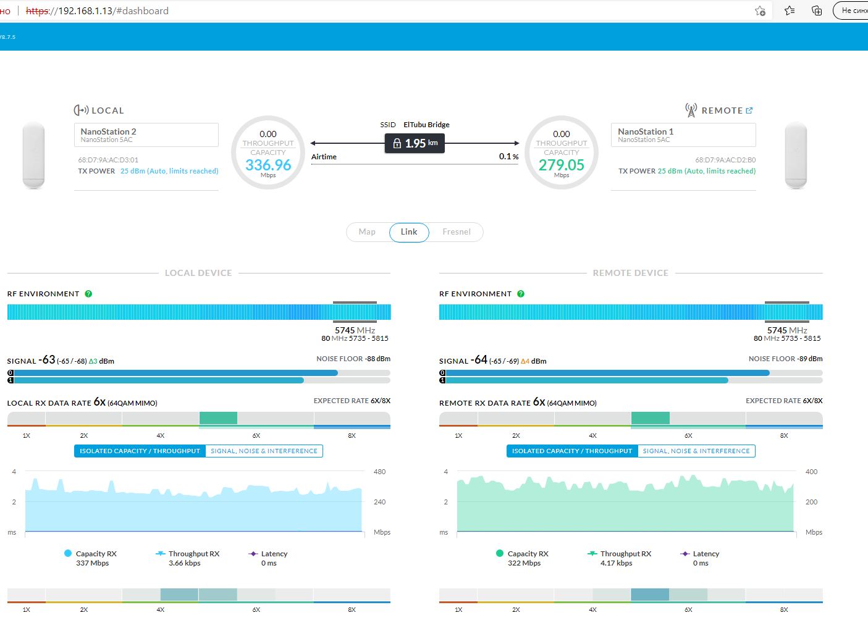Click local RF ENVIRONMENT green help icon

[88, 294]
